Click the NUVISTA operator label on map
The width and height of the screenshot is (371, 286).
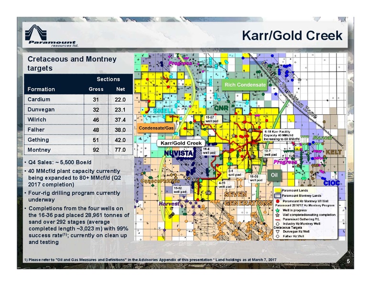[x=180, y=153]
